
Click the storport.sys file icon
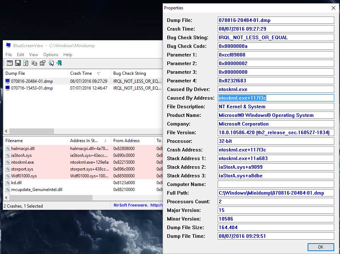click(x=8, y=169)
